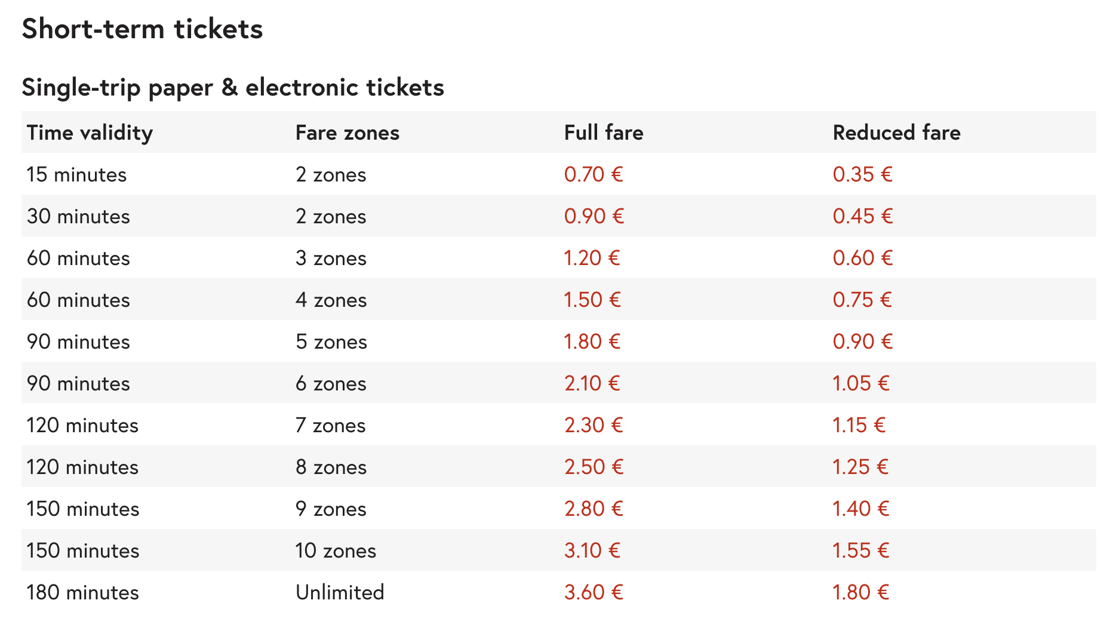
Task: Click the "5 zones" fare zone cell
Action: [x=331, y=341]
